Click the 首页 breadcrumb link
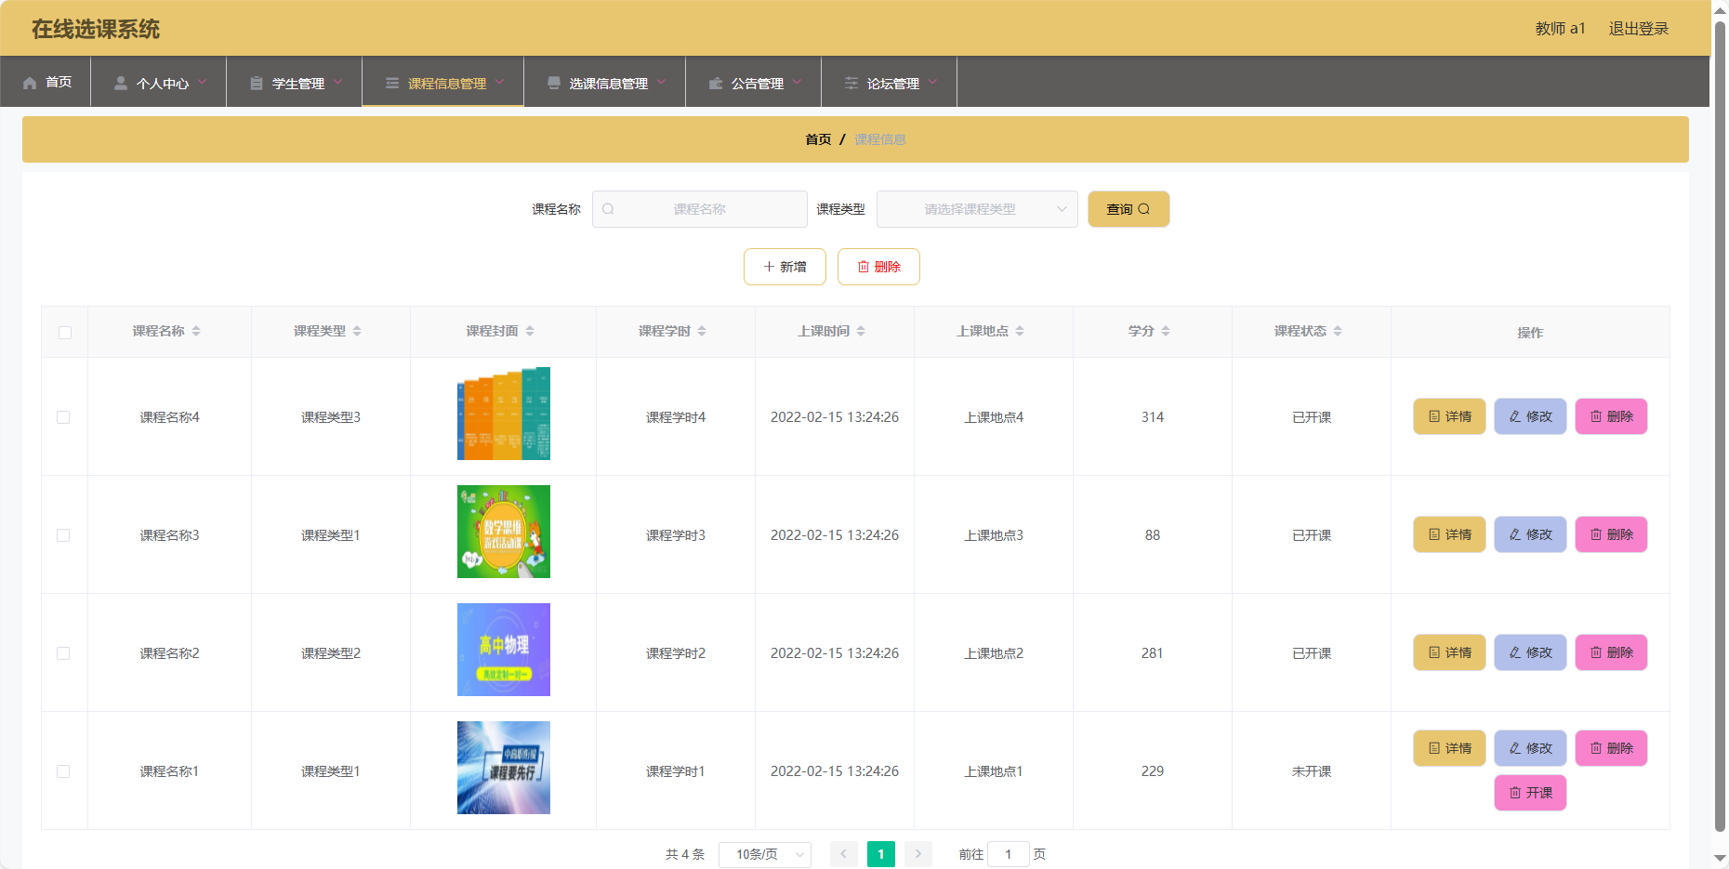 tap(818, 139)
